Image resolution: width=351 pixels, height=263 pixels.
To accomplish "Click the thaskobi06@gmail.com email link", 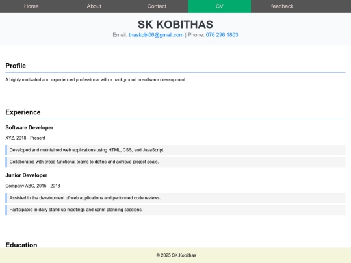I will (156, 35).
